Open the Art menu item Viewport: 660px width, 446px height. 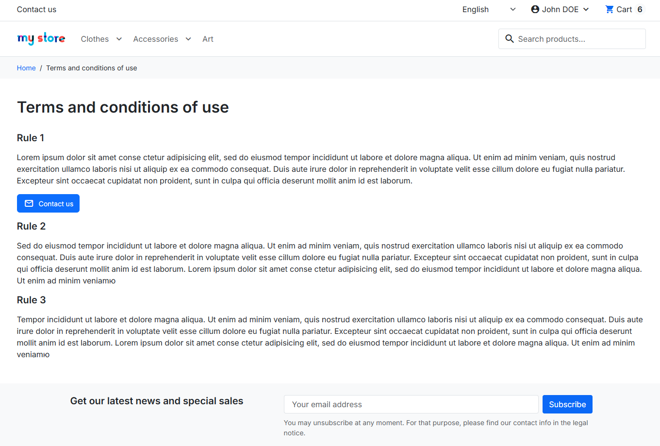point(208,39)
